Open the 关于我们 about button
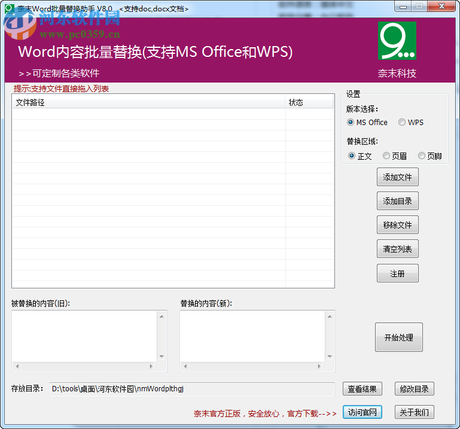Image resolution: width=460 pixels, height=429 pixels. [x=414, y=412]
